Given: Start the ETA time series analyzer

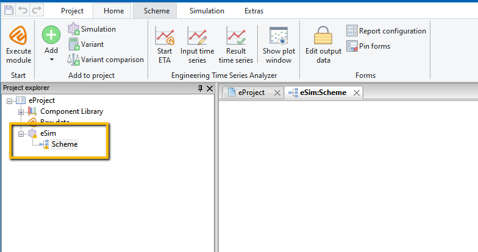Looking at the screenshot, I should pos(165,45).
